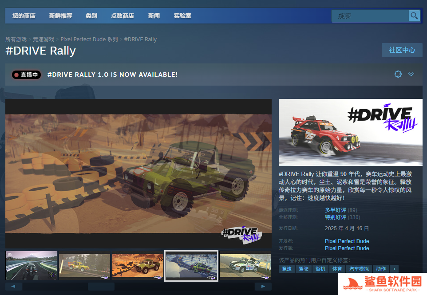
Task: Open broadcast settings gear icon
Action: click(x=398, y=74)
